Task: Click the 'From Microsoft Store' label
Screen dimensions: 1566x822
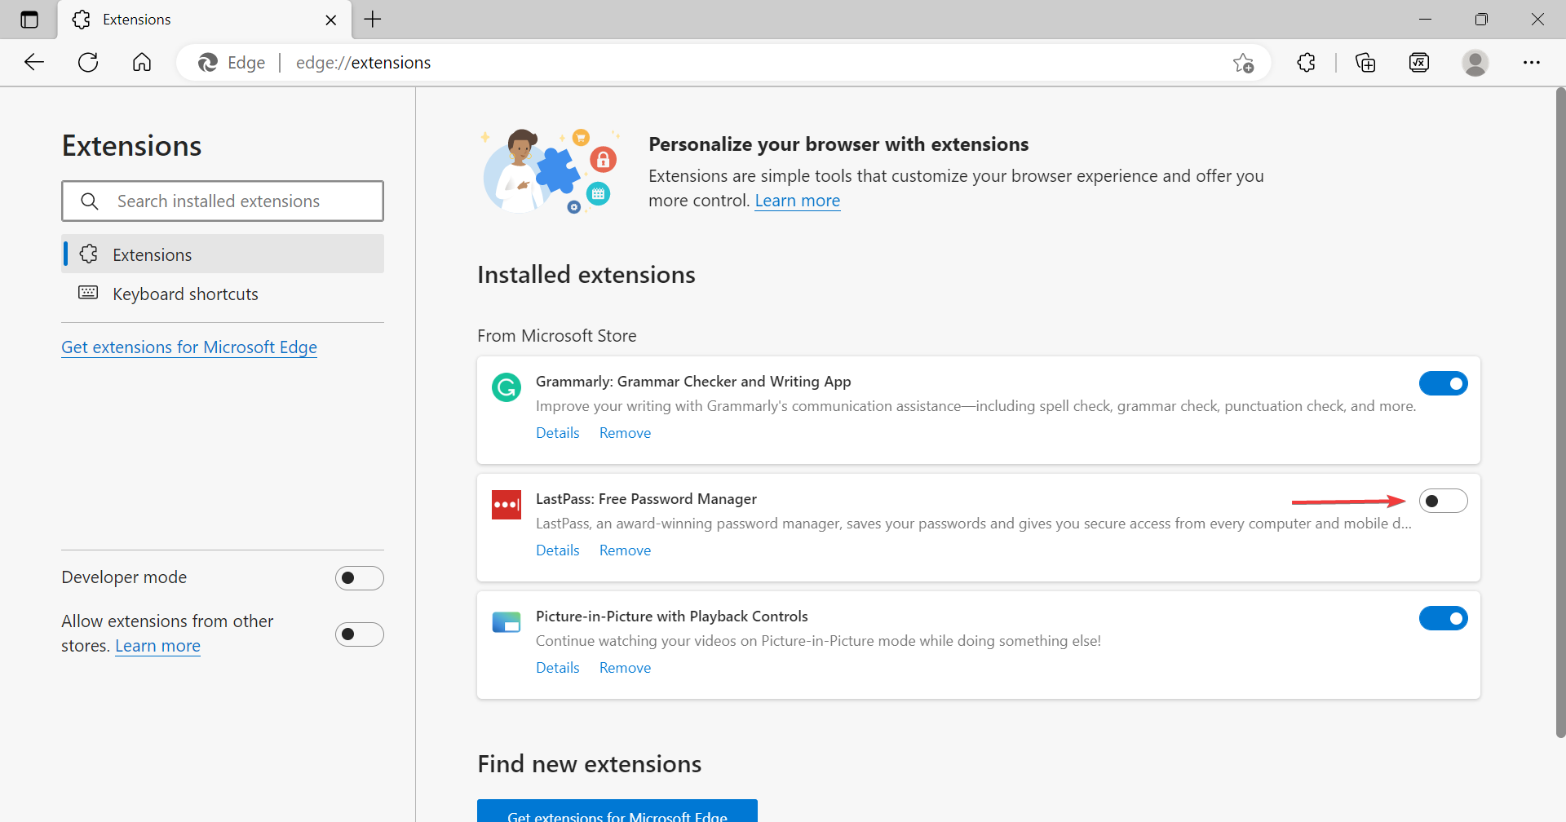Action: (x=557, y=336)
